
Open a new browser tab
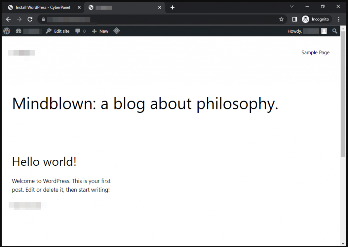point(172,7)
